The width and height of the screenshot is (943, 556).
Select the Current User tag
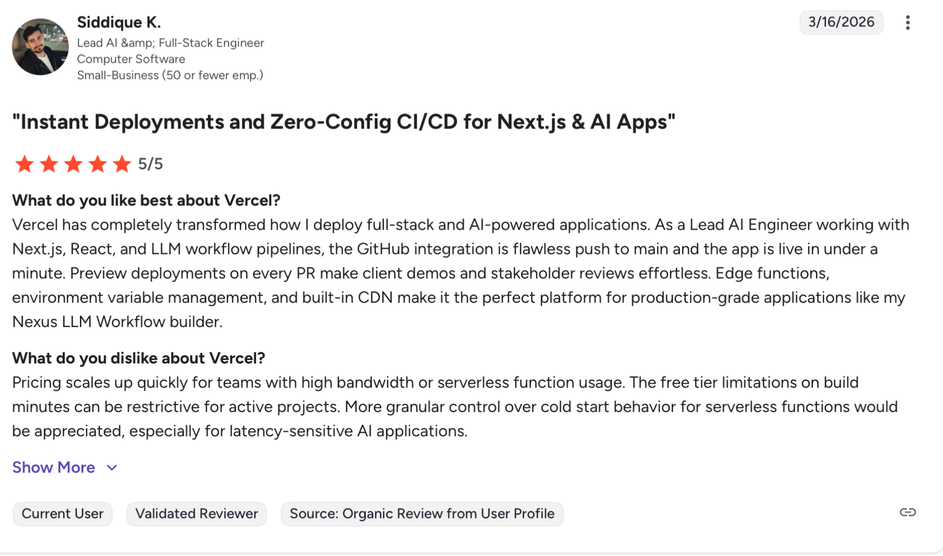(62, 514)
